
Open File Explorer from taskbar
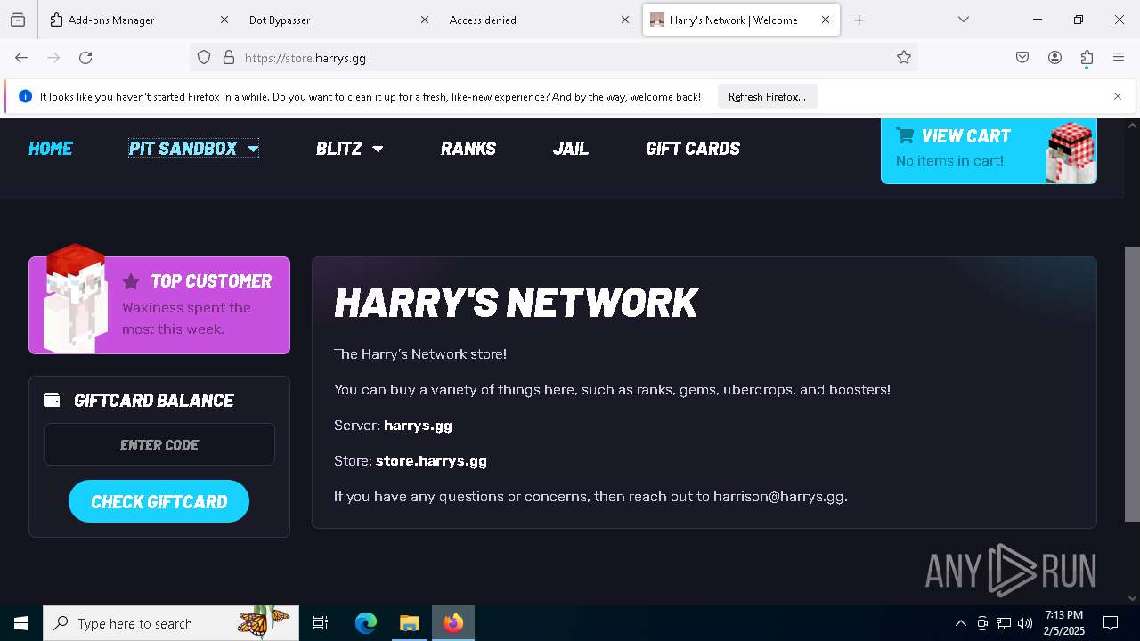click(409, 623)
